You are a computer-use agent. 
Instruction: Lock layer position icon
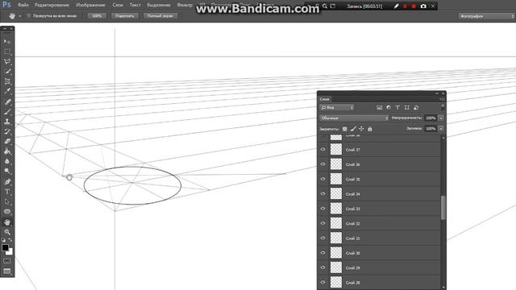point(361,129)
